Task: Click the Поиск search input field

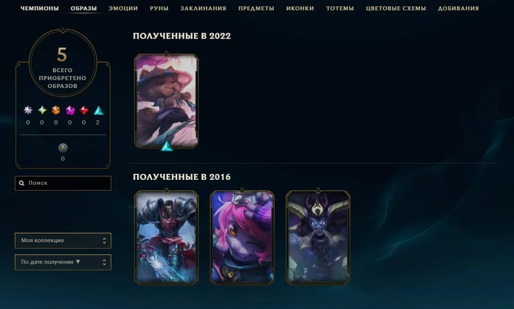Action: coord(63,183)
